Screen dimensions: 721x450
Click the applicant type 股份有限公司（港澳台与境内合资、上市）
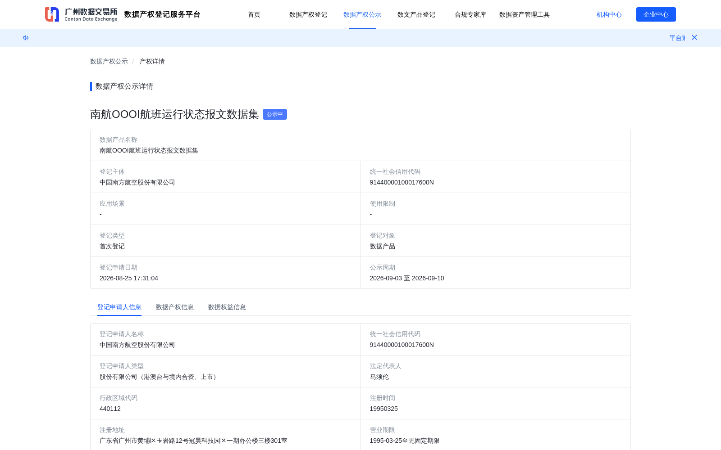(160, 377)
